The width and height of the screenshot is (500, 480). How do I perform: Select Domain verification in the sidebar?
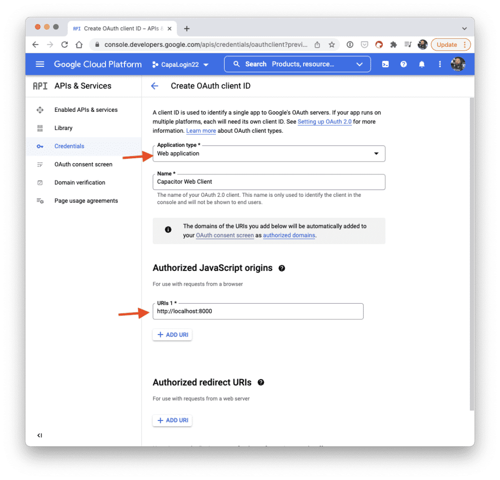click(80, 182)
